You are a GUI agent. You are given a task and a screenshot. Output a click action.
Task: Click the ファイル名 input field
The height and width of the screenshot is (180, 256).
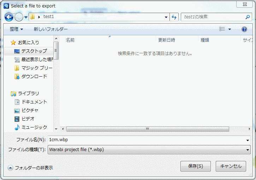point(147,140)
